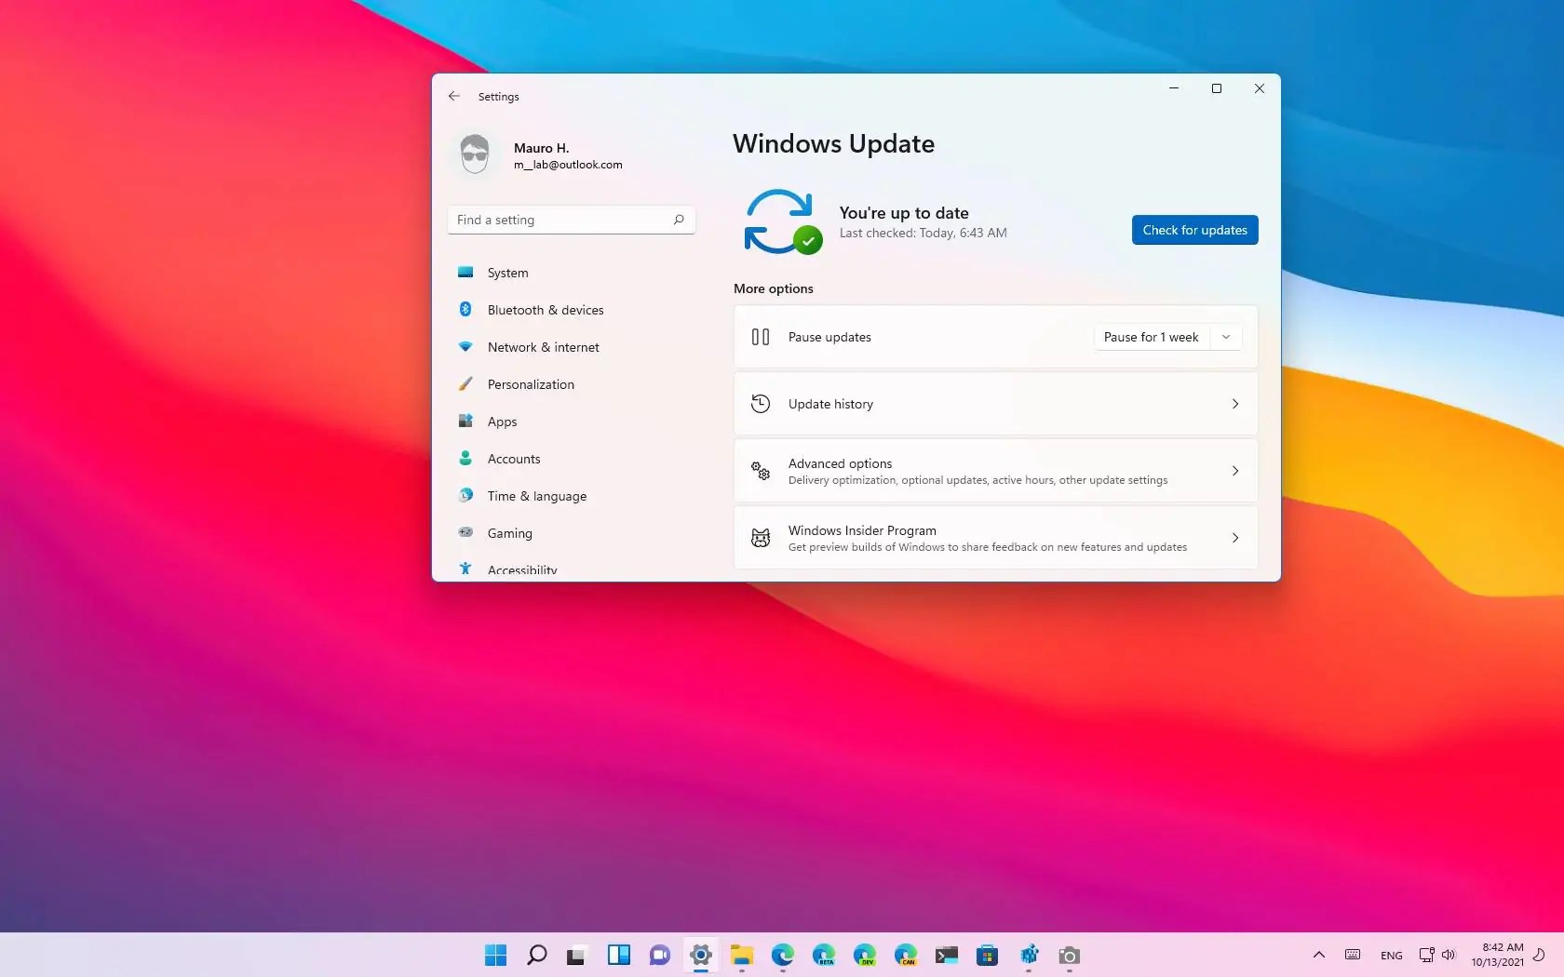Select Time & language in the sidebar
Screen dimensions: 1564x977
(x=465, y=496)
